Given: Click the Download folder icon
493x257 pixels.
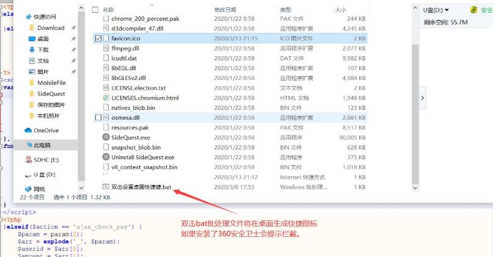Looking at the screenshot, I should coord(31,27).
